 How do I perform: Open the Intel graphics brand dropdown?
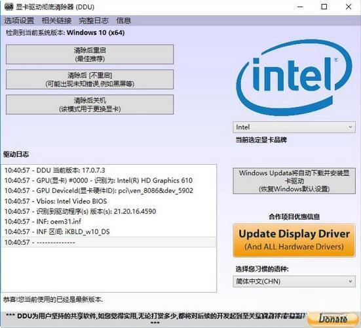click(294, 127)
